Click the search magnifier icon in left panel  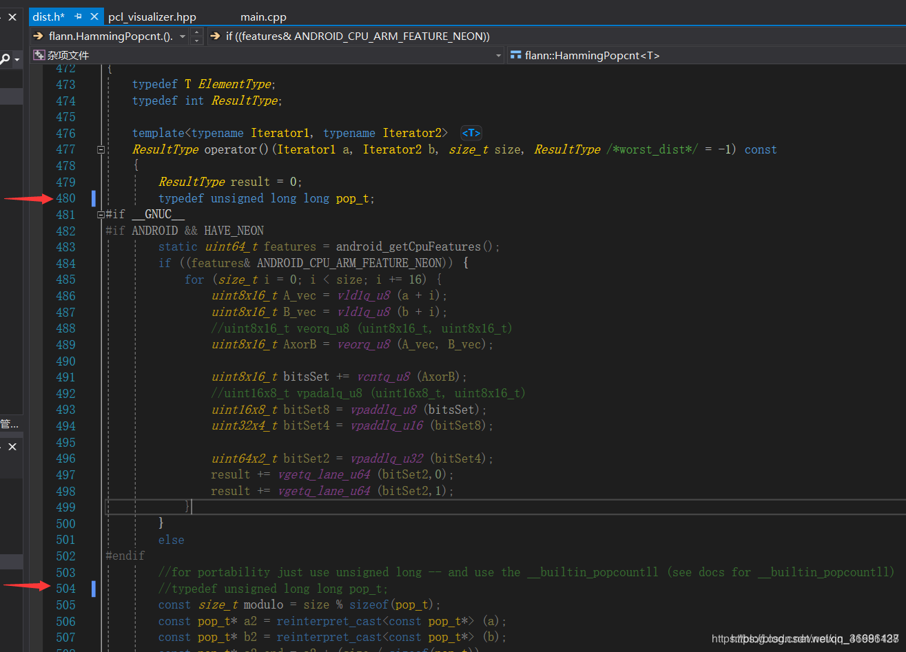click(x=6, y=59)
